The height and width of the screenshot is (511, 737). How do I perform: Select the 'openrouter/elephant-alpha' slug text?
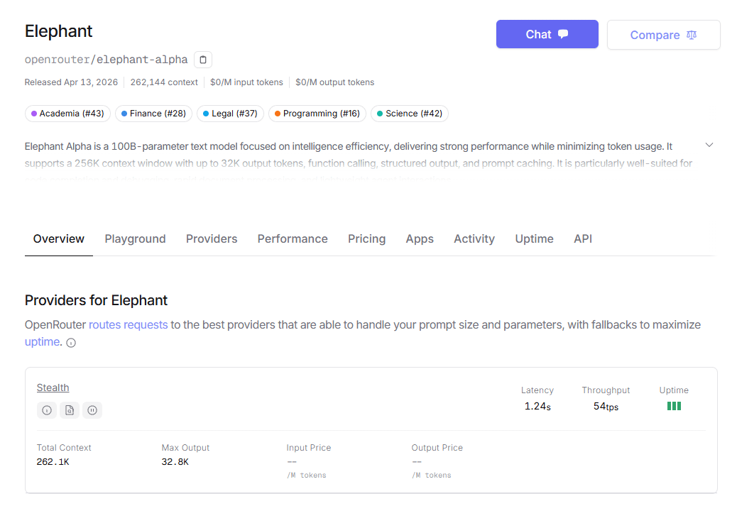point(107,60)
